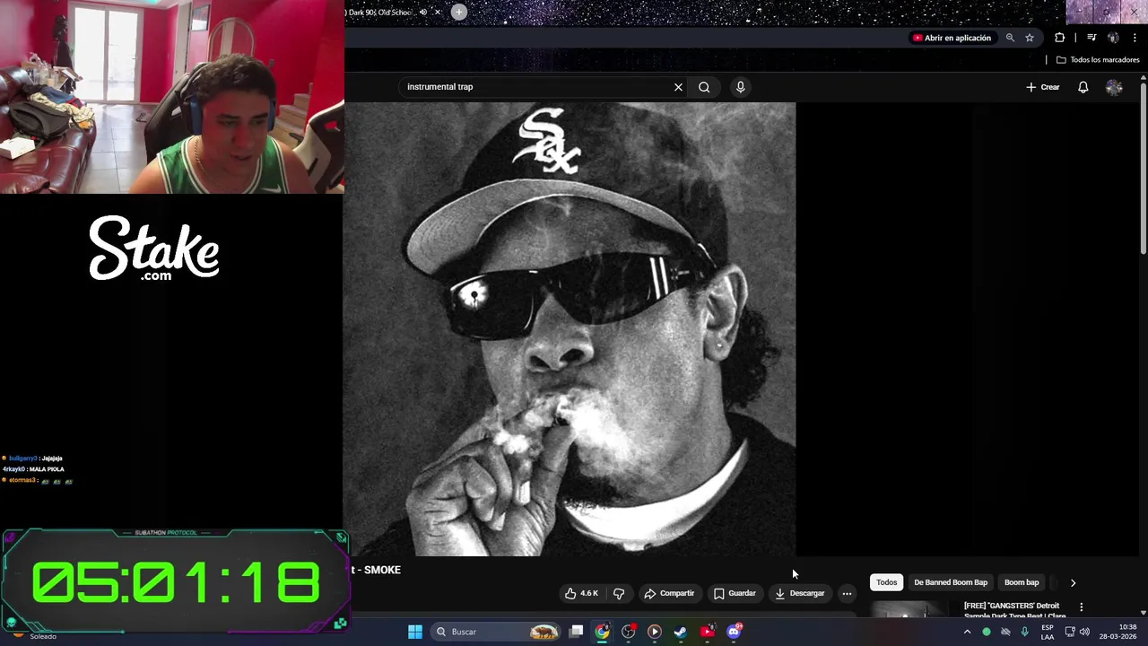1148x646 pixels.
Task: Open Google Chrome from the taskbar
Action: click(602, 632)
